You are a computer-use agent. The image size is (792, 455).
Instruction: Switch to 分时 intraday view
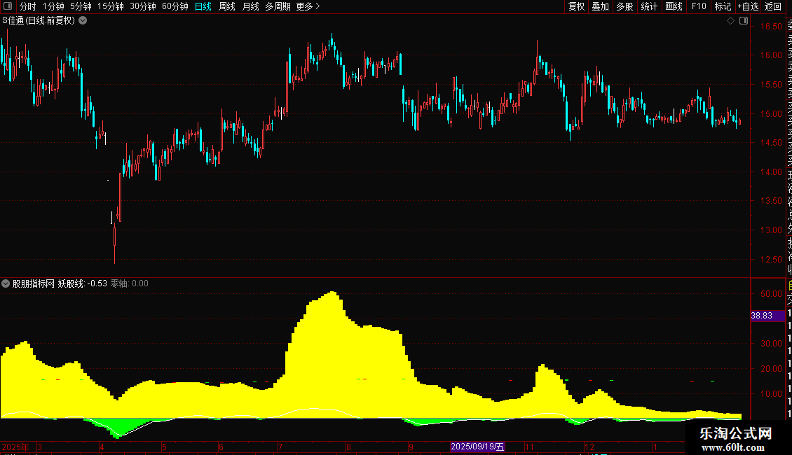pyautogui.click(x=28, y=6)
